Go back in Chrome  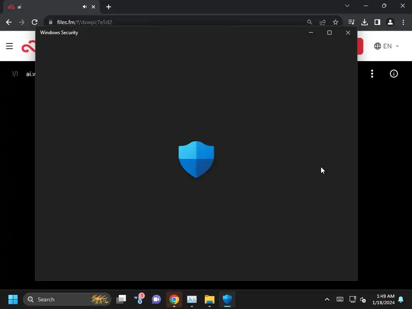(9, 23)
